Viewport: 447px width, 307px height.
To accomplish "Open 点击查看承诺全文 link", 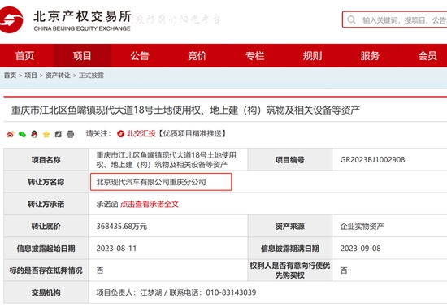I will 150,204.
